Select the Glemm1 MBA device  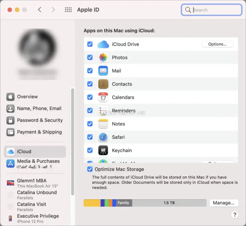35,183
